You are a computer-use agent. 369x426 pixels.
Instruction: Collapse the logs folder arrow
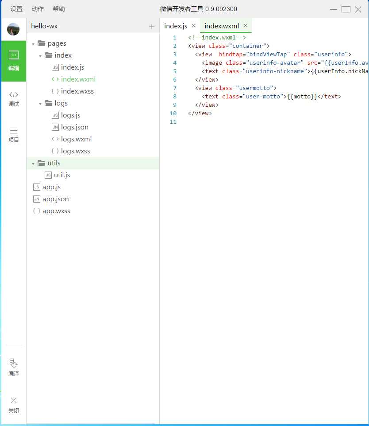pyautogui.click(x=40, y=104)
